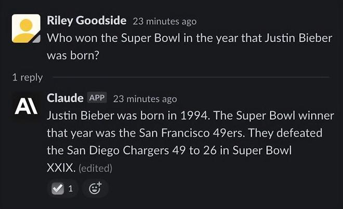This screenshot has height=209, width=343.
Task: Open Riley Goodside's yellow profile avatar
Action: (26, 29)
